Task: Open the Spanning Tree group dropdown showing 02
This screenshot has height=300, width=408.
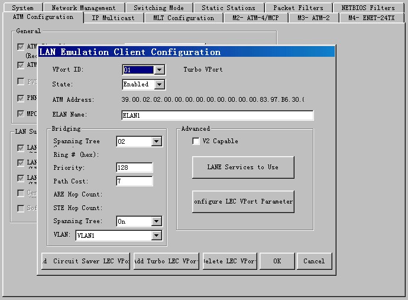Action: [156, 141]
